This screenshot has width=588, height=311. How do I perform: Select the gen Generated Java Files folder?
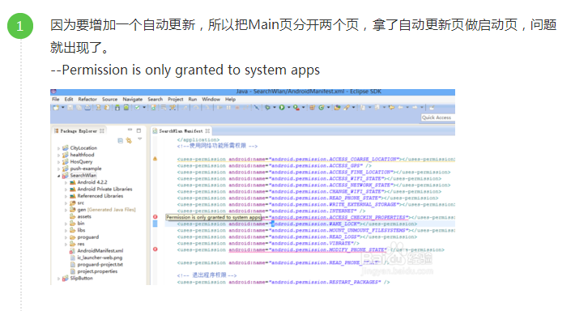[103, 210]
